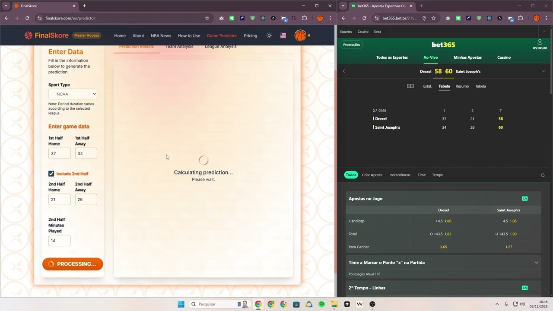Select Todos os Esportes on bet365
553x311 pixels.
[392, 57]
